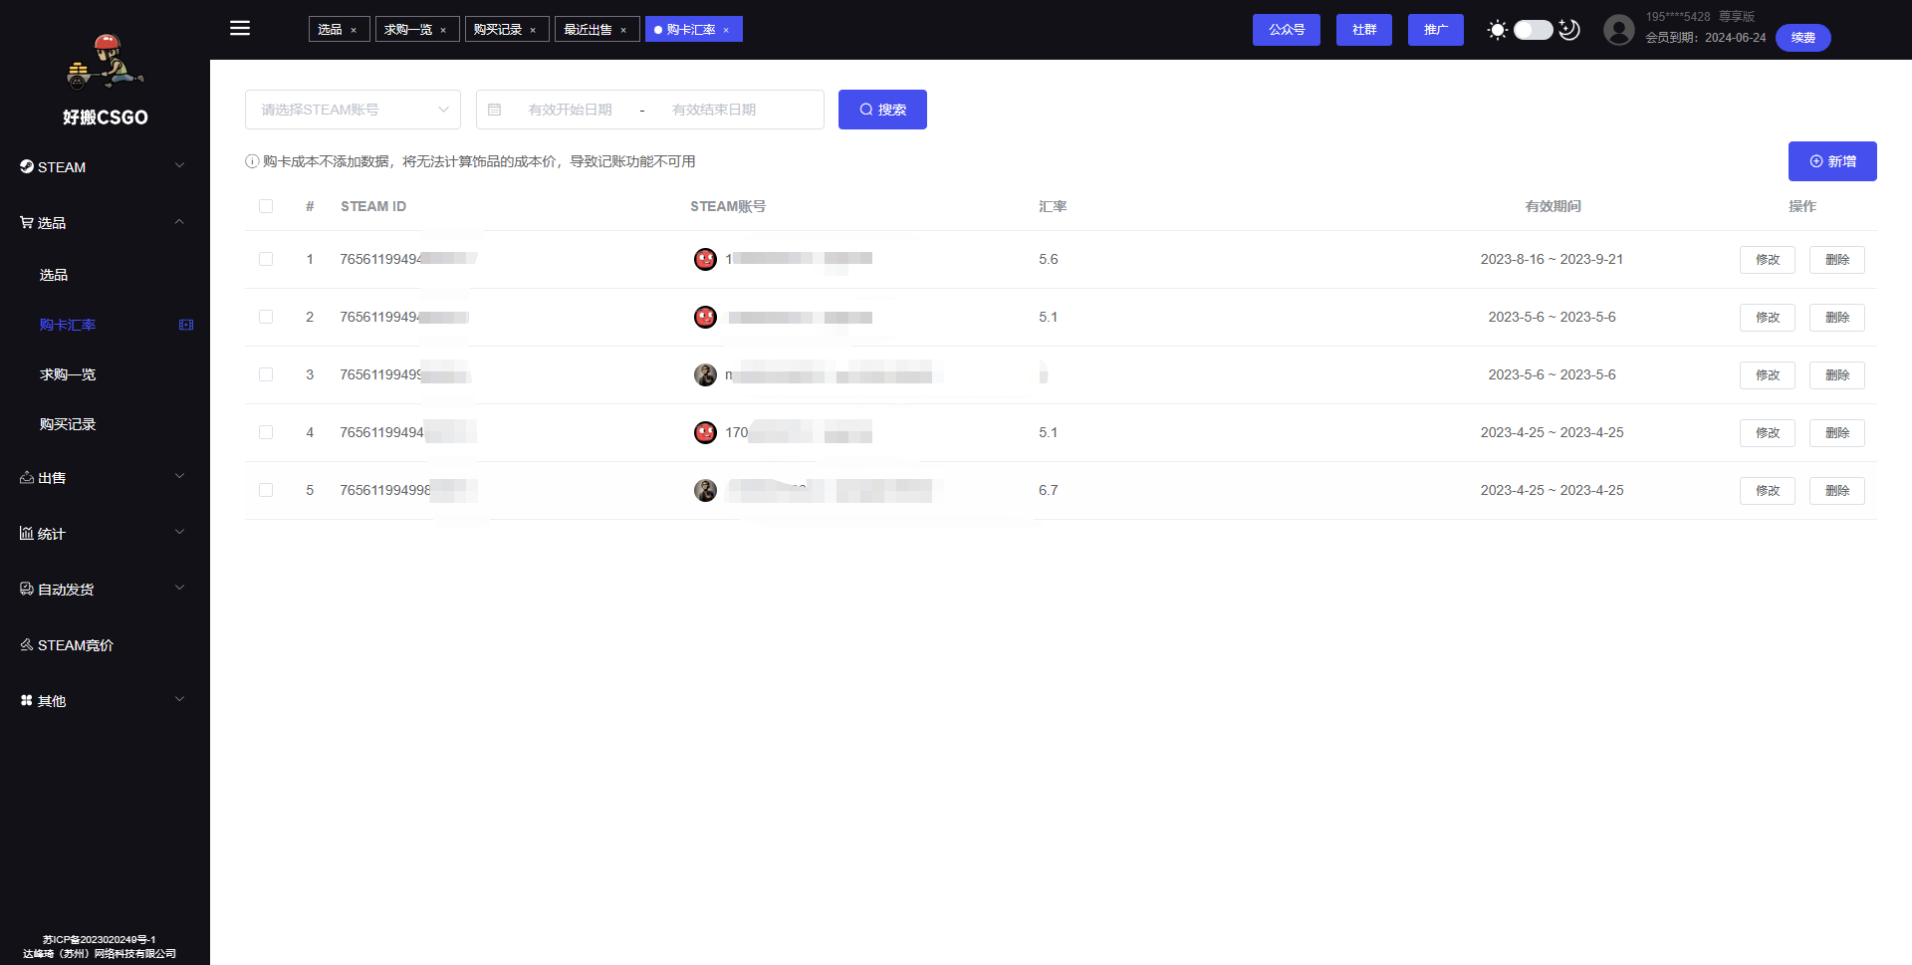Click the 新增 add button
Viewport: 1912px width, 965px height.
point(1832,161)
